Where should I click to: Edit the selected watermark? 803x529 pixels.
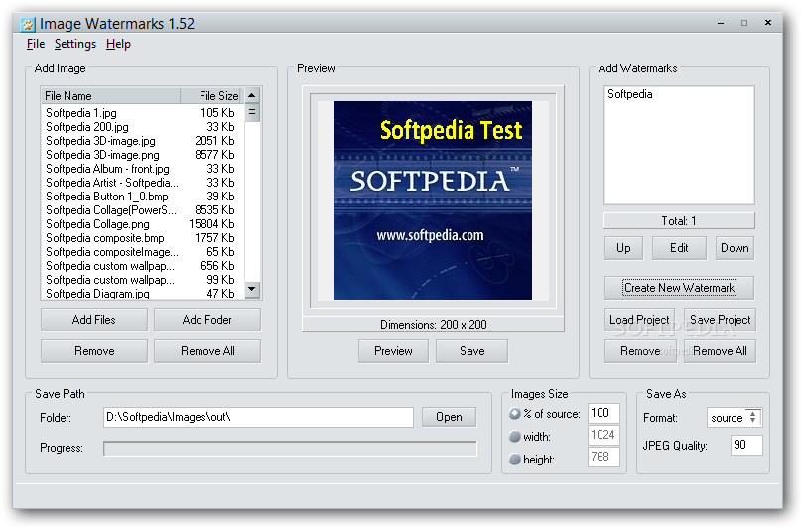[679, 248]
